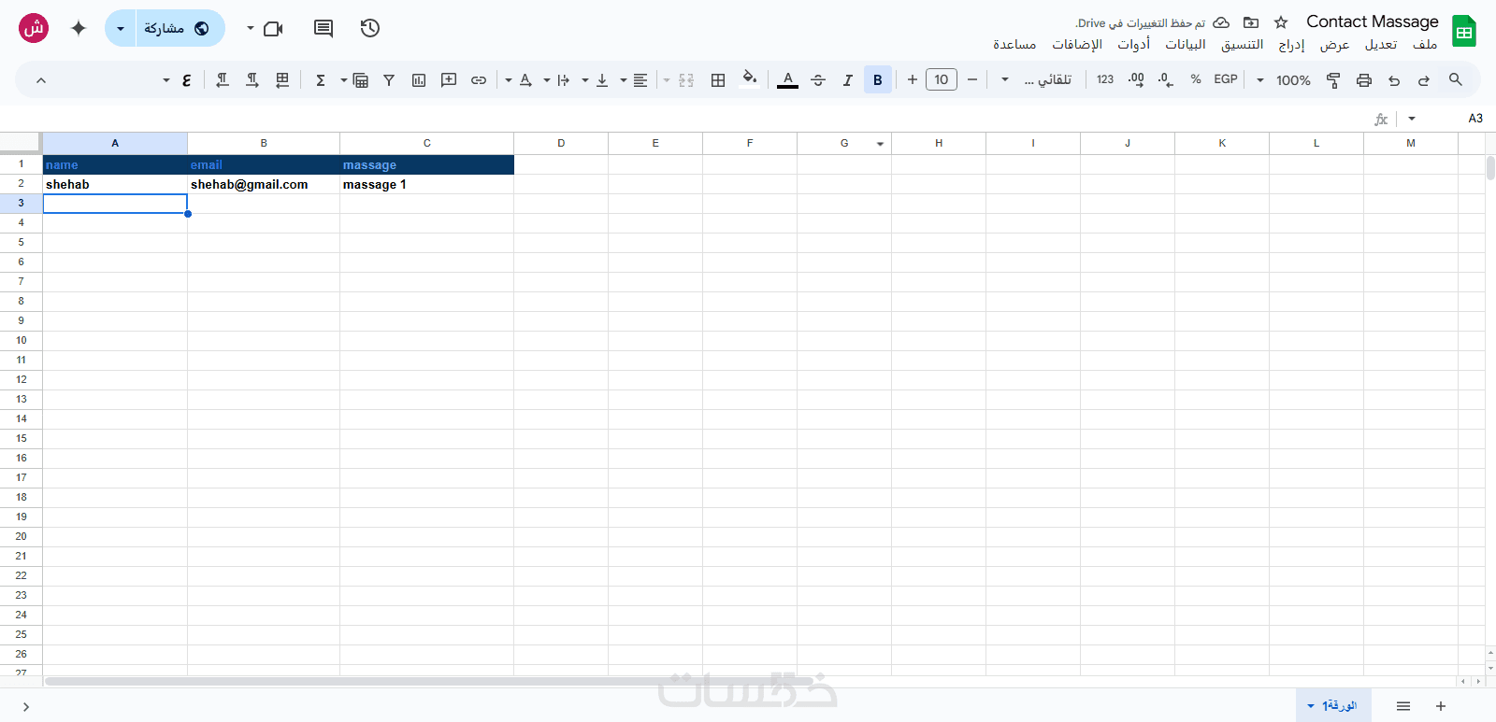Decrease decimal places icon
1496x722 pixels.
pos(1165,80)
